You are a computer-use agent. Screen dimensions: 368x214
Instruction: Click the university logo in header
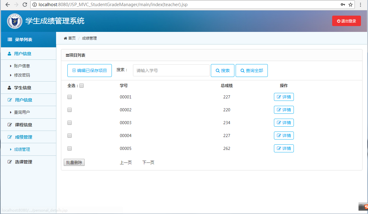tap(15, 21)
